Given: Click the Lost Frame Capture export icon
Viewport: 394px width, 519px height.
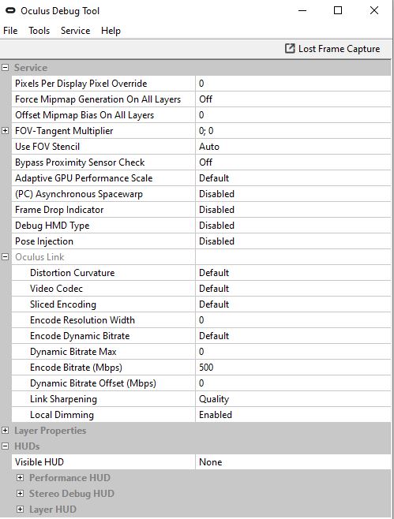Looking at the screenshot, I should [290, 48].
